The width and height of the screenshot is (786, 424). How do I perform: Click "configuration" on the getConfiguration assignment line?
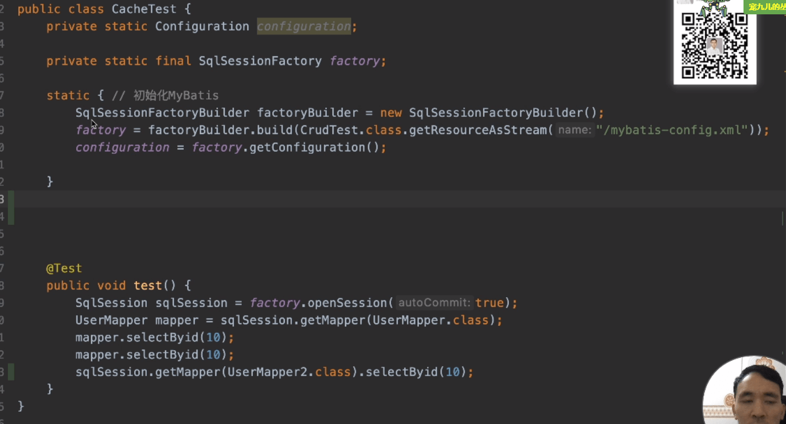point(122,147)
